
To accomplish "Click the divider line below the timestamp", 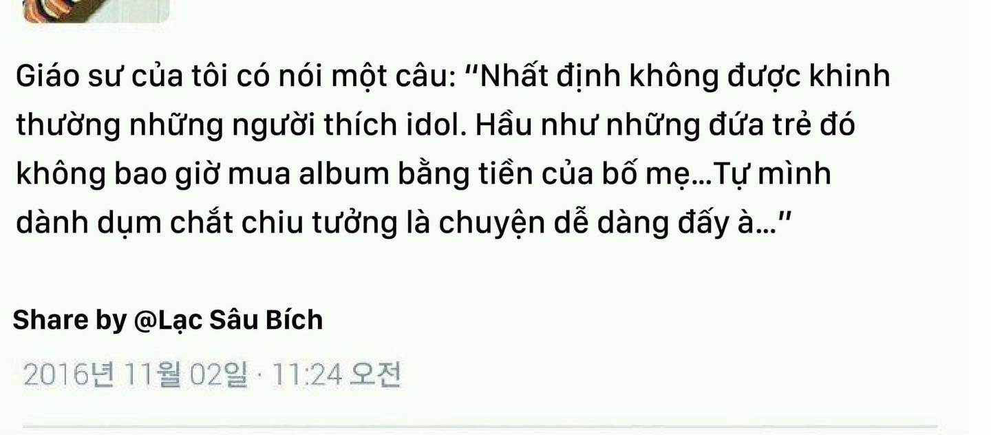I will click(480, 428).
